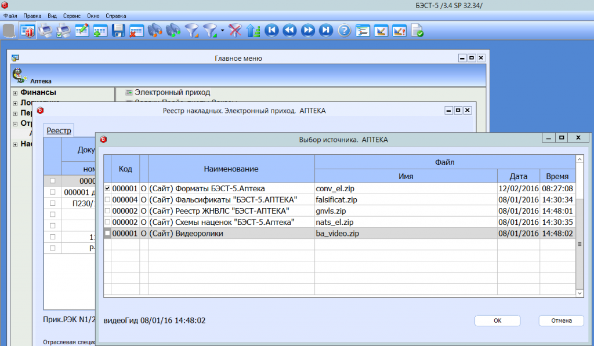Viewport: 594px width, 346px height.
Task: Click the blue floppy disk save icon
Action: pyautogui.click(x=118, y=30)
